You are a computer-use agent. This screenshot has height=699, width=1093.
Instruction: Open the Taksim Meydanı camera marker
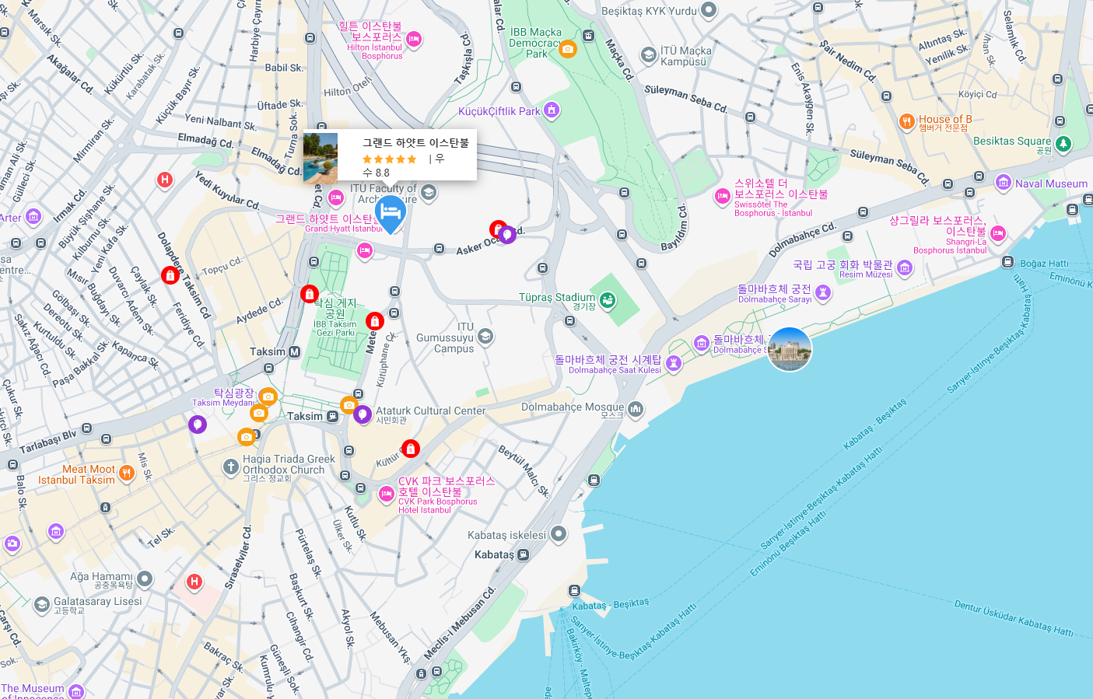268,397
